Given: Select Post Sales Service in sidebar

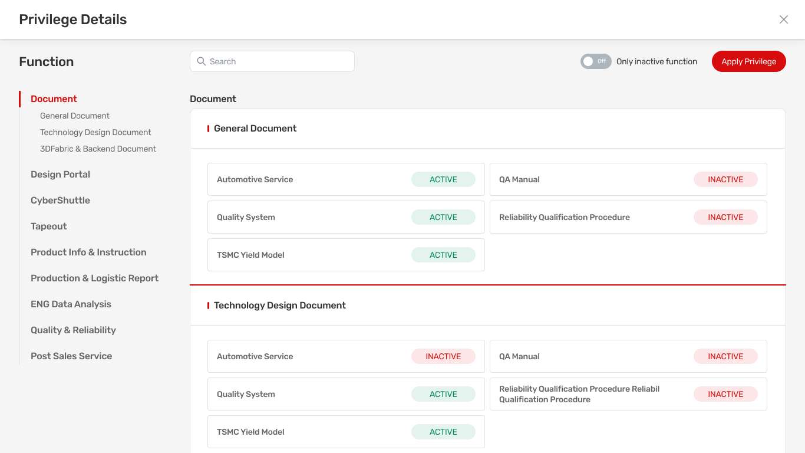Looking at the screenshot, I should point(71,356).
